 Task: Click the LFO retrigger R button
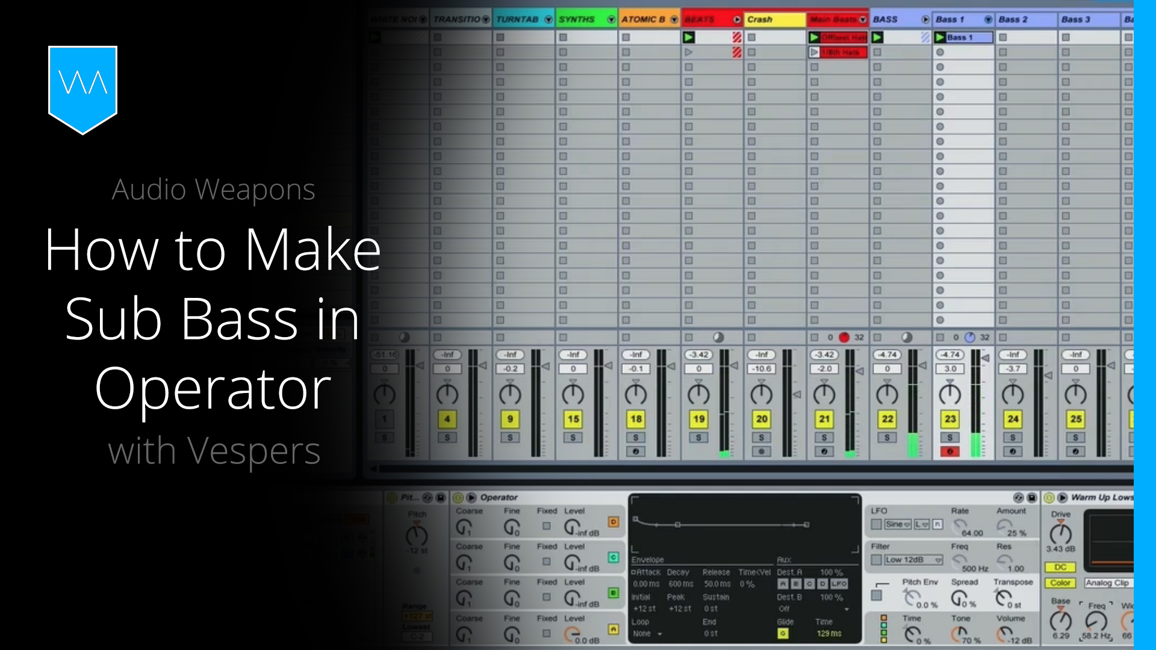coord(937,524)
